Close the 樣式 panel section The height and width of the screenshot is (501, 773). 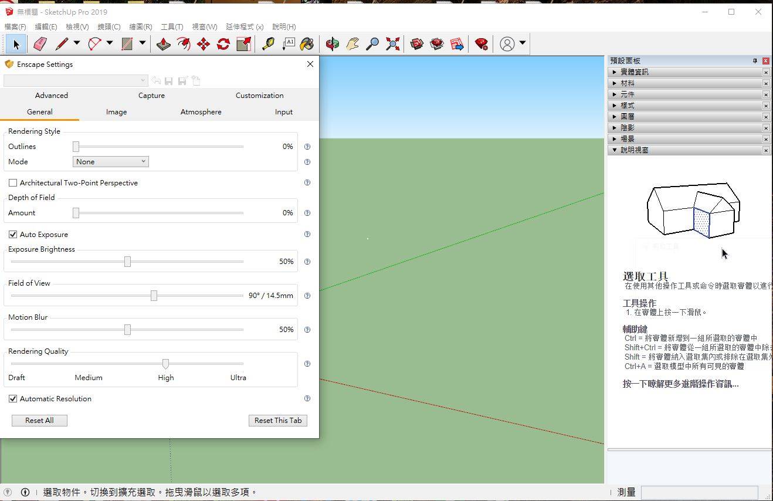click(x=766, y=106)
